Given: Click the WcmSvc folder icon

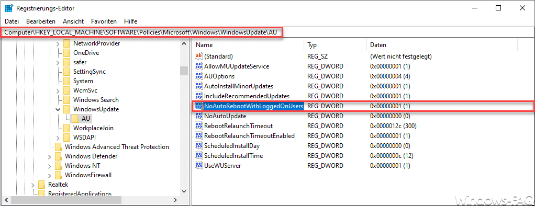Looking at the screenshot, I should point(67,90).
